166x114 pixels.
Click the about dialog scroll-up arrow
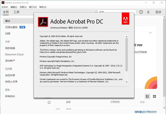(126, 37)
